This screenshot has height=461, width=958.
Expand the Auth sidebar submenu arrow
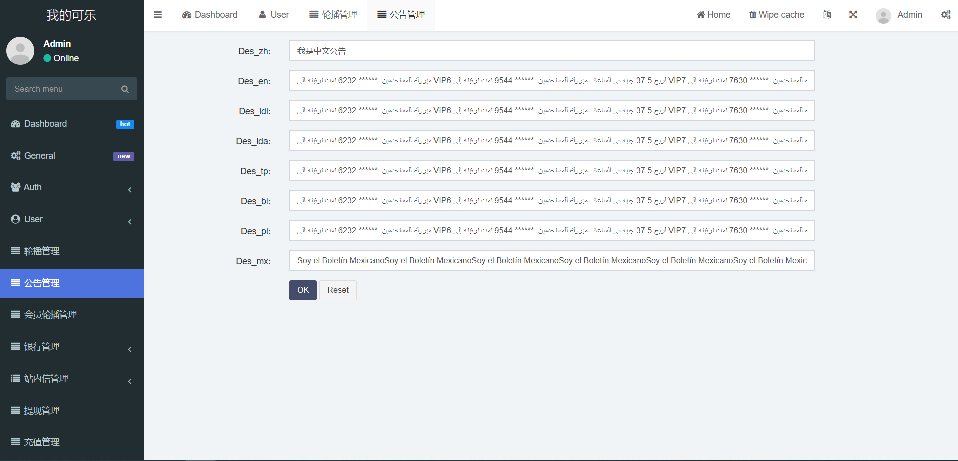130,190
